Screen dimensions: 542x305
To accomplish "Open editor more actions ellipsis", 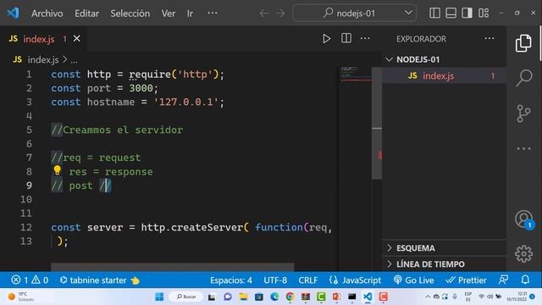I will point(365,38).
